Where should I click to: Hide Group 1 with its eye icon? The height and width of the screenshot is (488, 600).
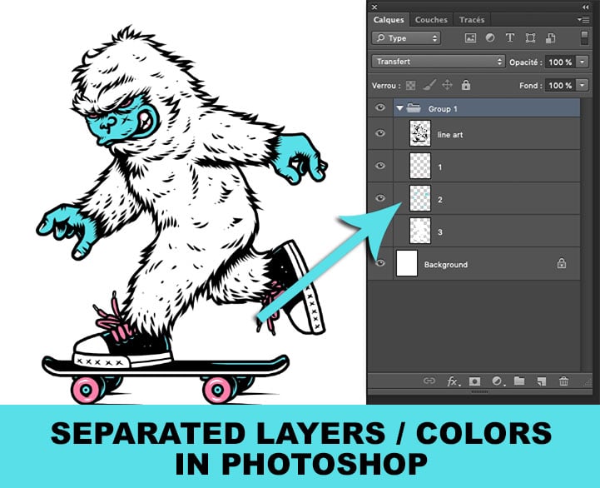coord(380,107)
